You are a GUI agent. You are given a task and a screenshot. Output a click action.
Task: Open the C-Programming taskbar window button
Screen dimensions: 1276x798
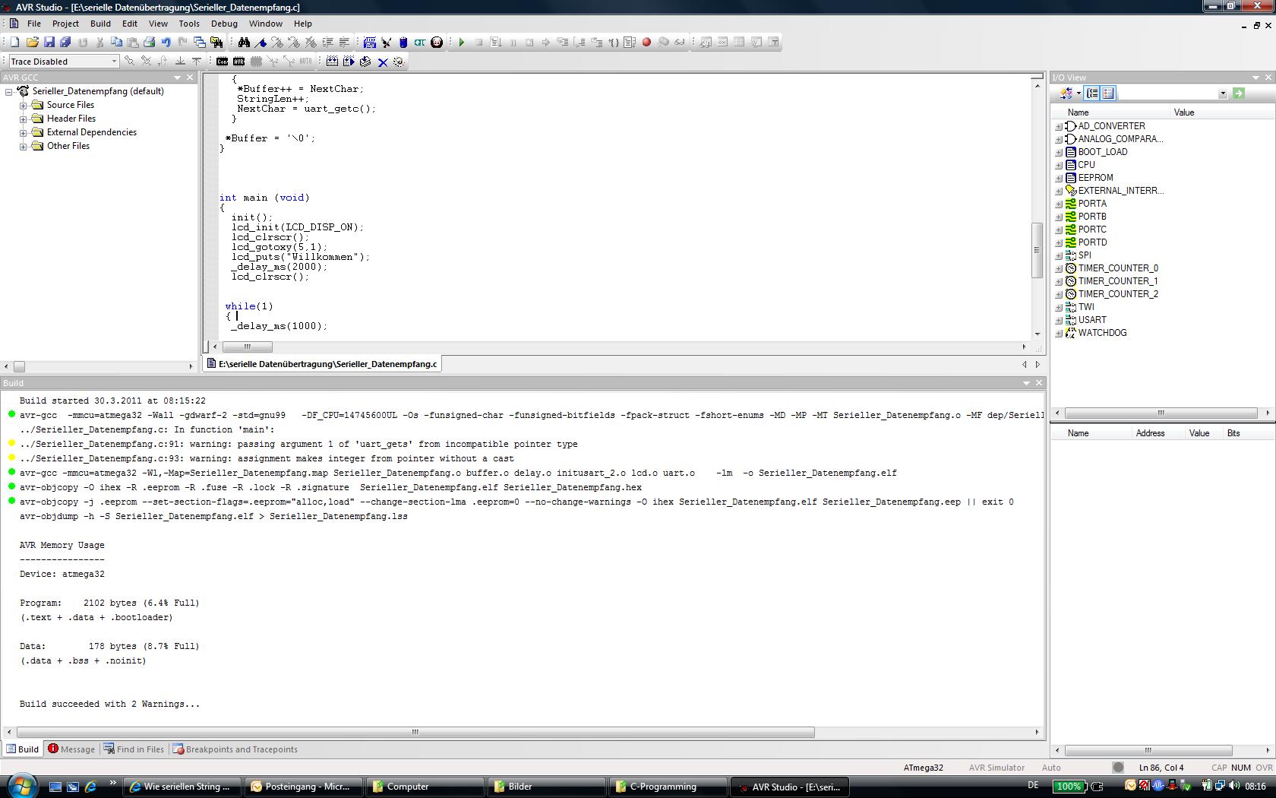[x=668, y=787]
